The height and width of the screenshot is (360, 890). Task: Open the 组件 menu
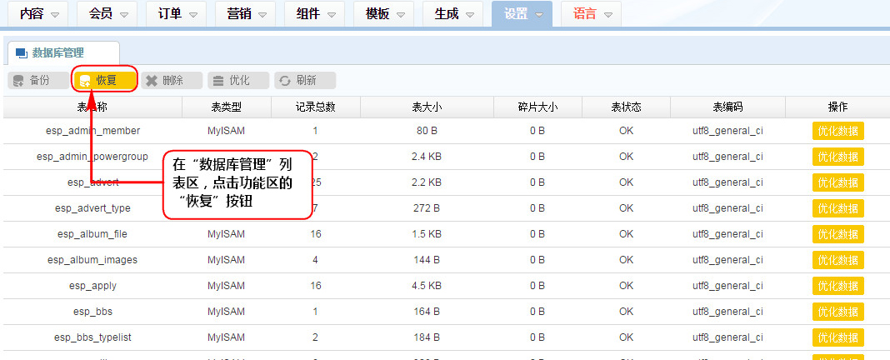coord(314,14)
